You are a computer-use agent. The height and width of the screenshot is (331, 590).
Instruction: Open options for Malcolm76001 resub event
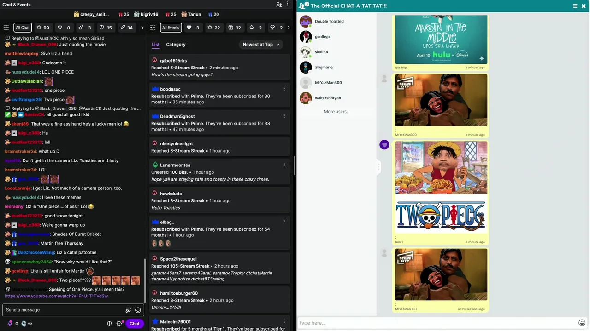point(284,321)
